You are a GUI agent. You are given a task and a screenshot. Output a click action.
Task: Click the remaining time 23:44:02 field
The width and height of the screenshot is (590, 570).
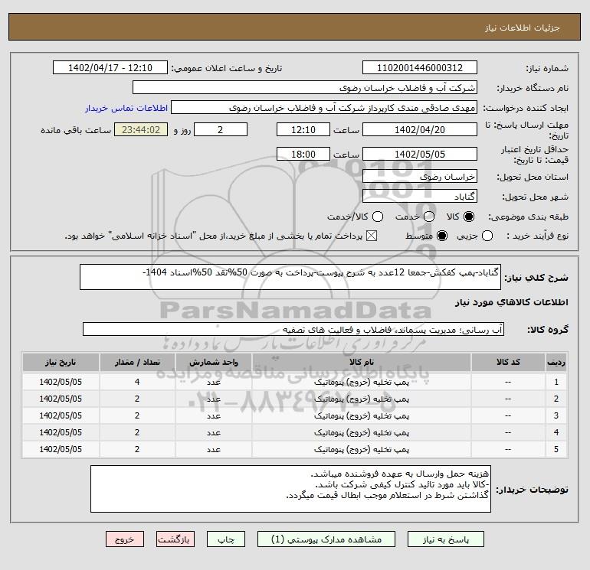(141, 129)
